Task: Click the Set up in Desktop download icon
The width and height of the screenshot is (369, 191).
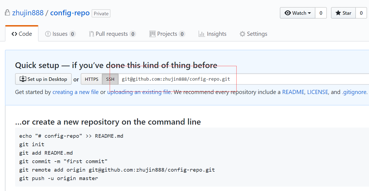Action: [23, 79]
